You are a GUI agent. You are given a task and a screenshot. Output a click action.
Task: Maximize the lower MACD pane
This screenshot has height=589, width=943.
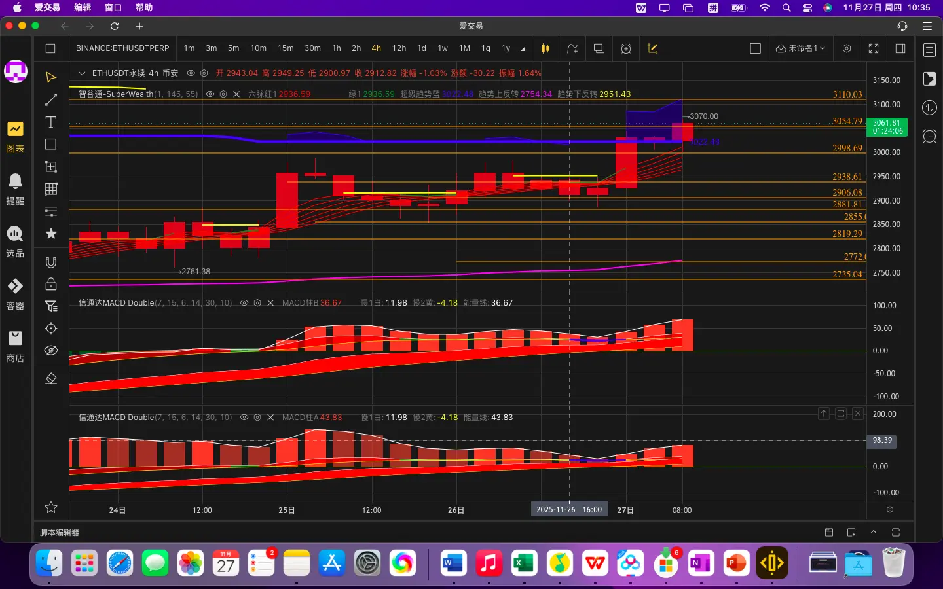pos(841,414)
